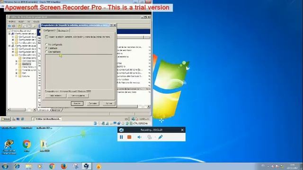The width and height of the screenshot is (303, 170).
Task: Switch to VirtualBox from host taskbar
Action: tap(86, 166)
